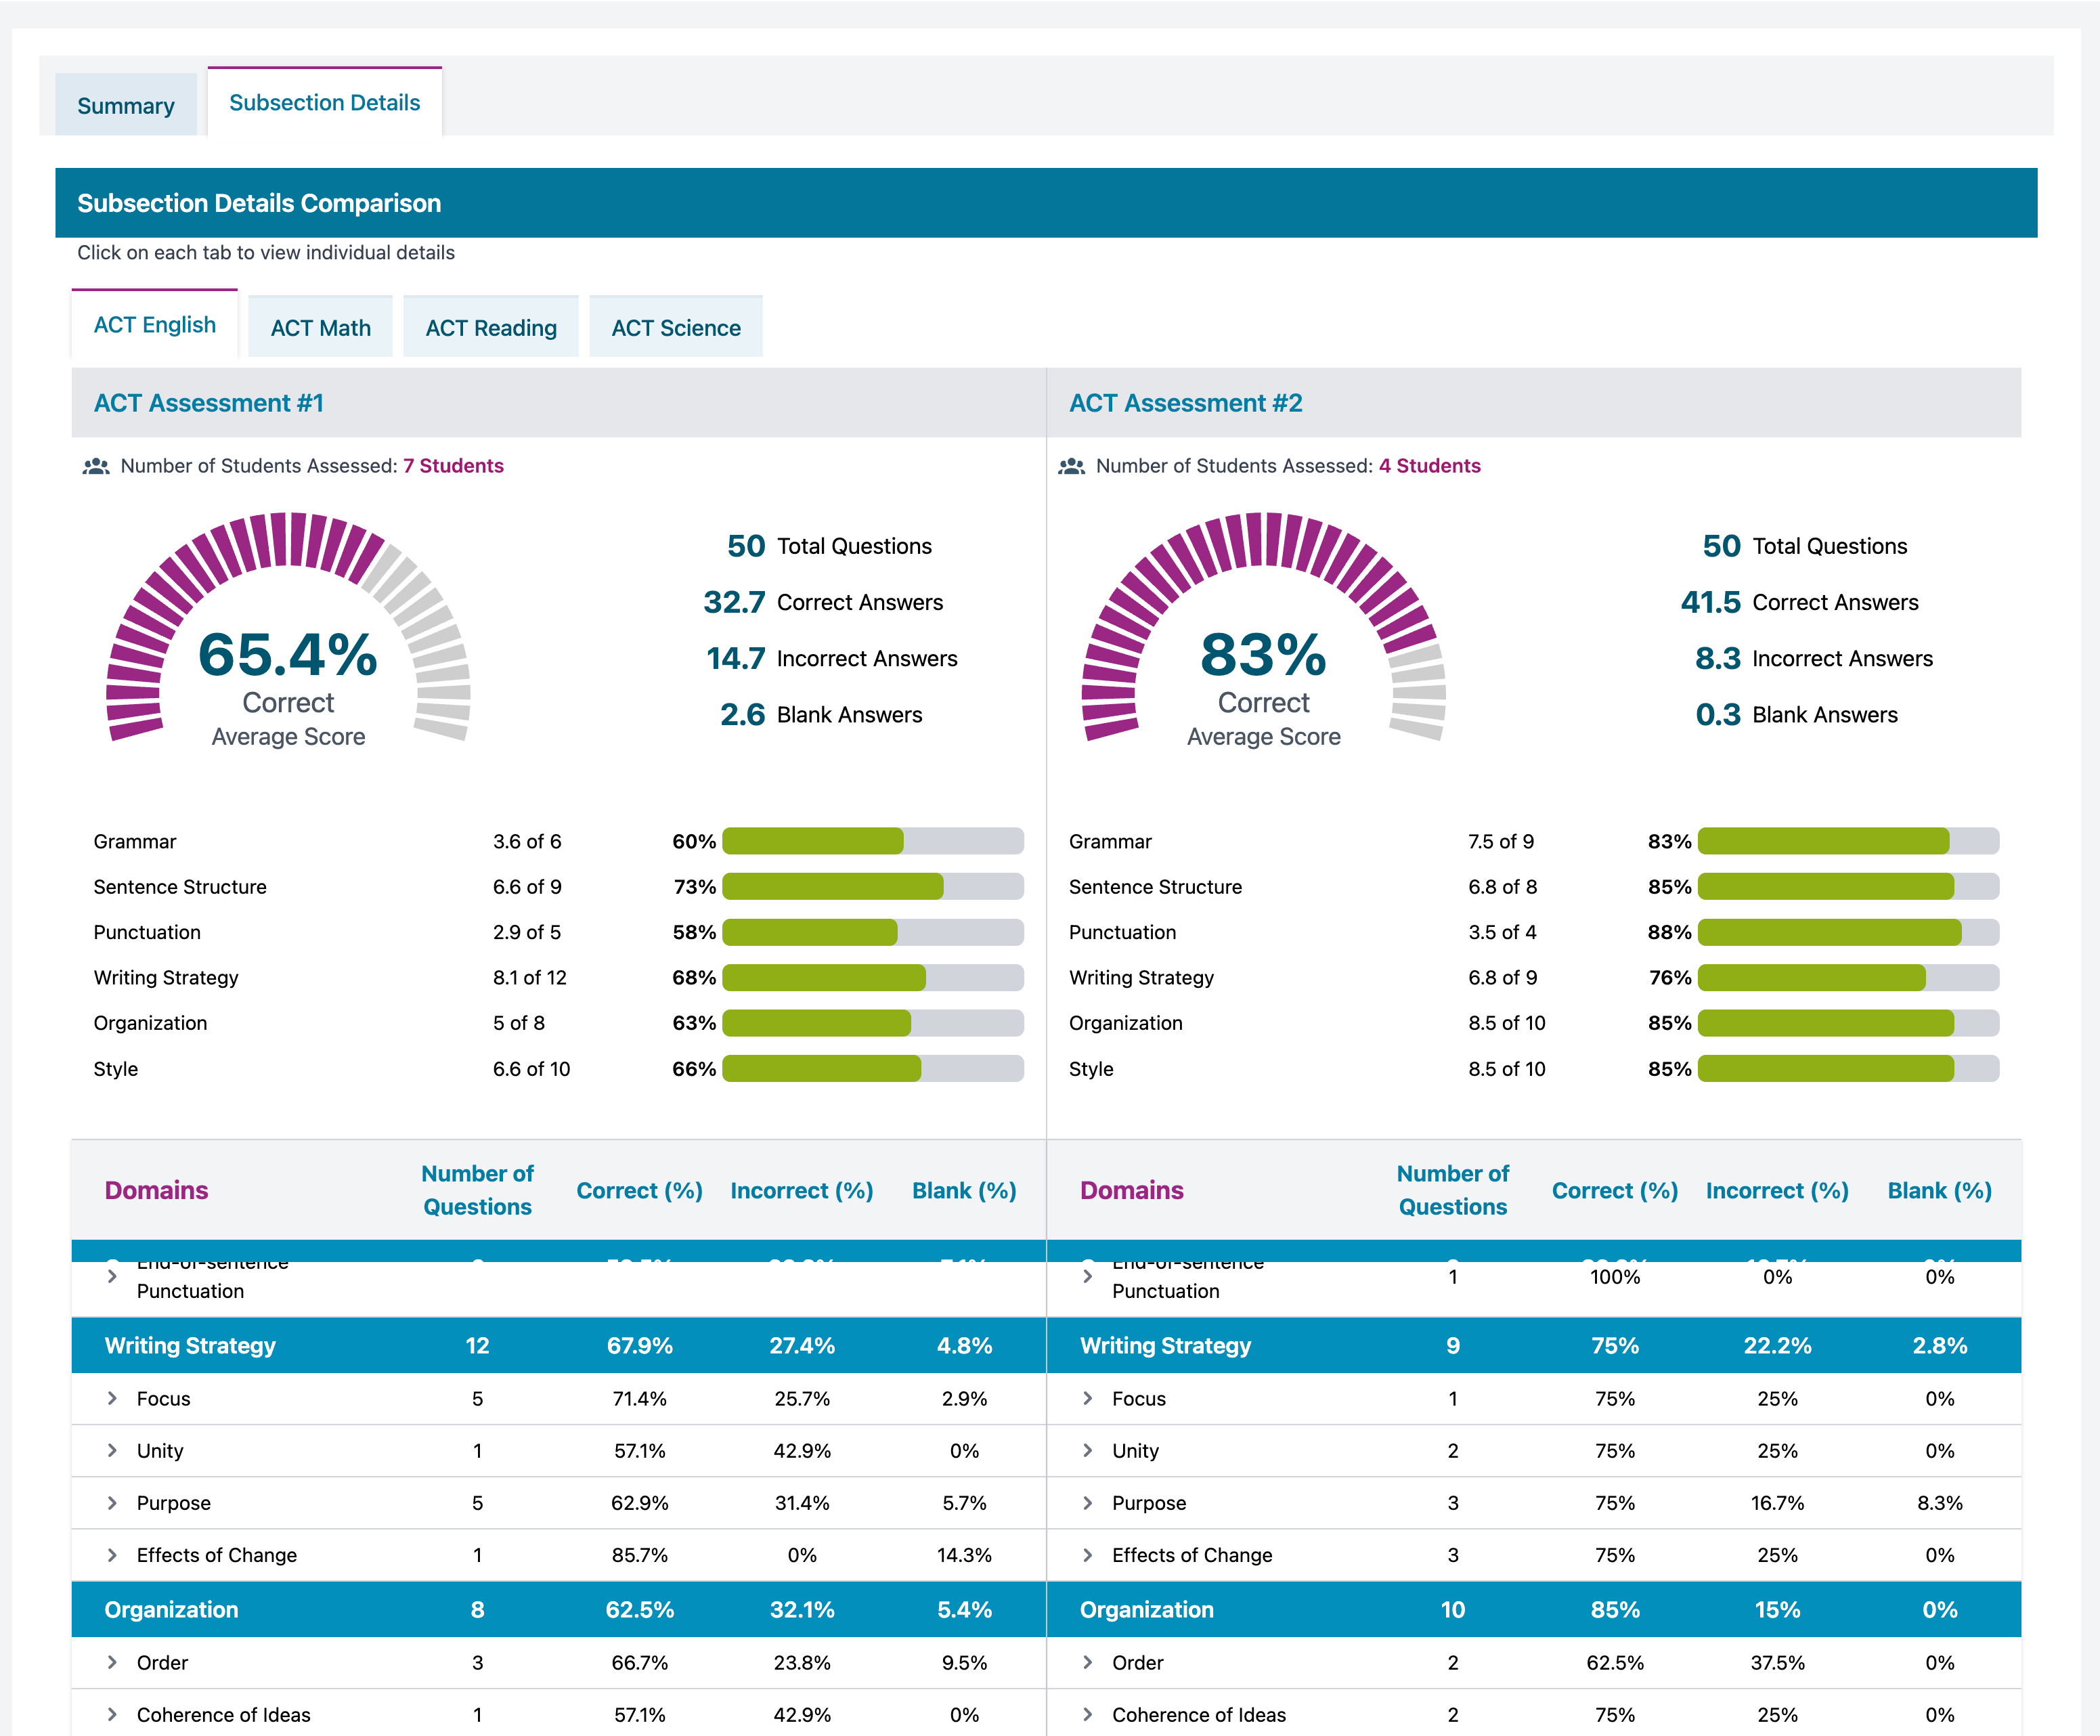This screenshot has height=1736, width=2100.
Task: Select the ACT Science tab
Action: 676,328
